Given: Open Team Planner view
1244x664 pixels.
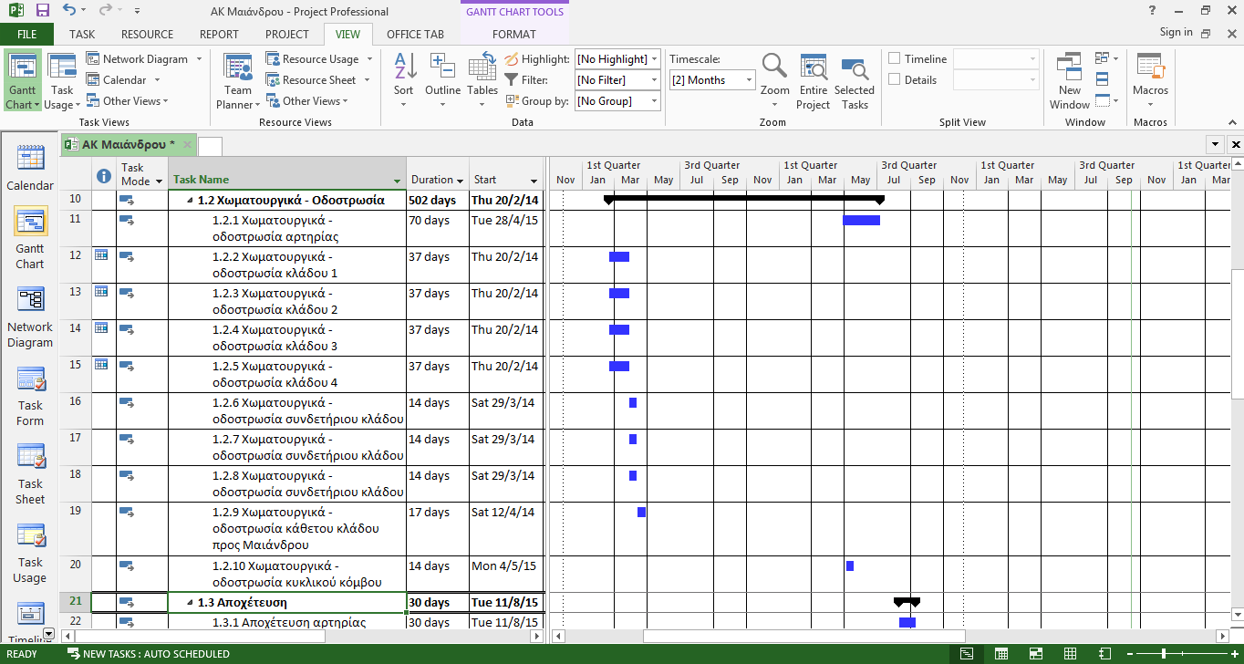Looking at the screenshot, I should [x=238, y=81].
